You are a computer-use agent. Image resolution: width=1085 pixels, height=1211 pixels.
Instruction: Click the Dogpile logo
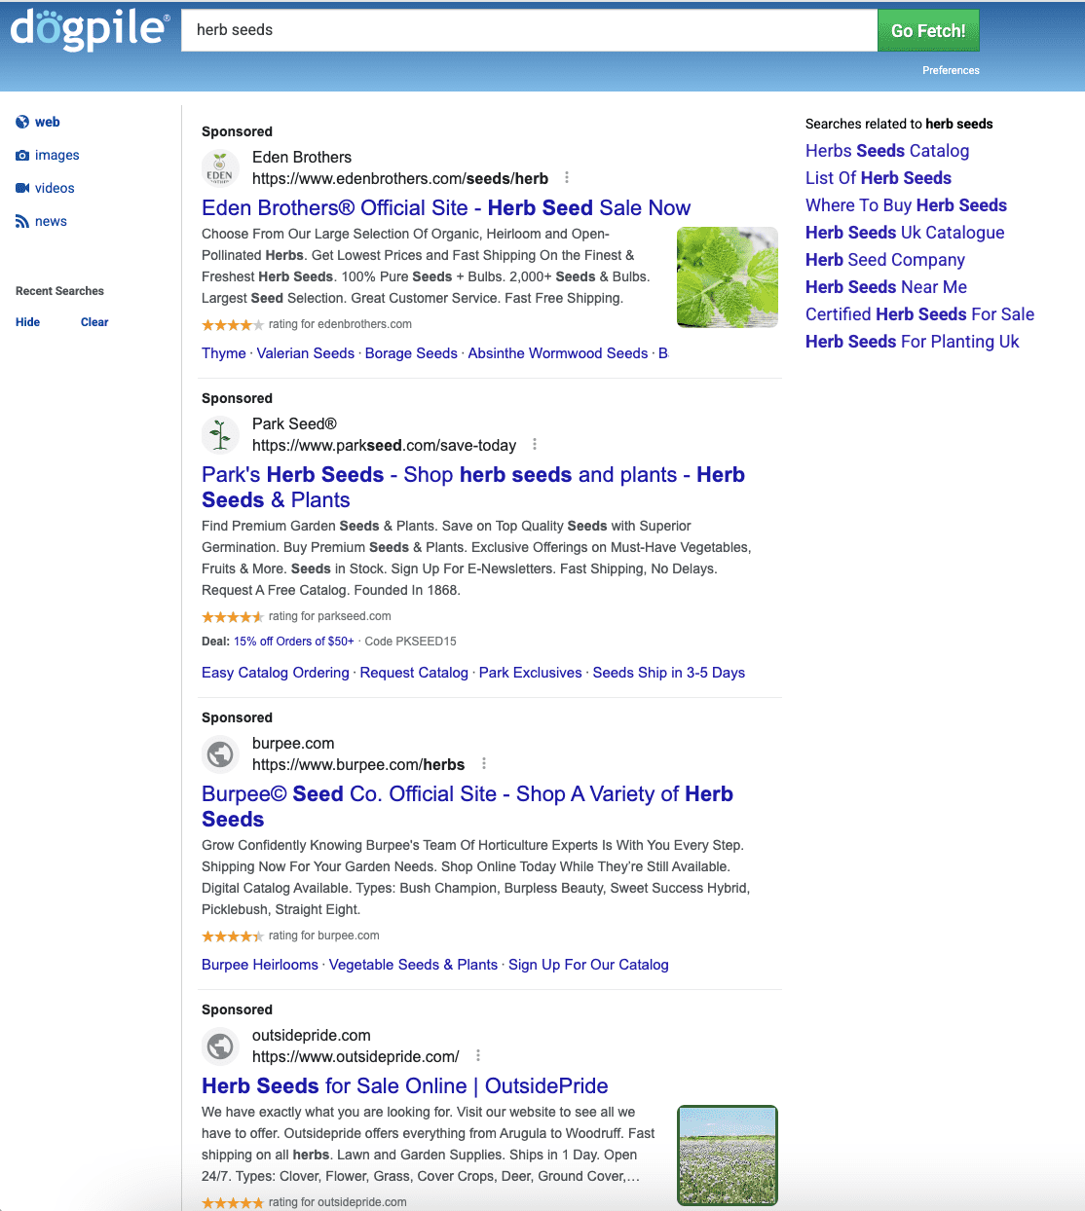pos(89,30)
